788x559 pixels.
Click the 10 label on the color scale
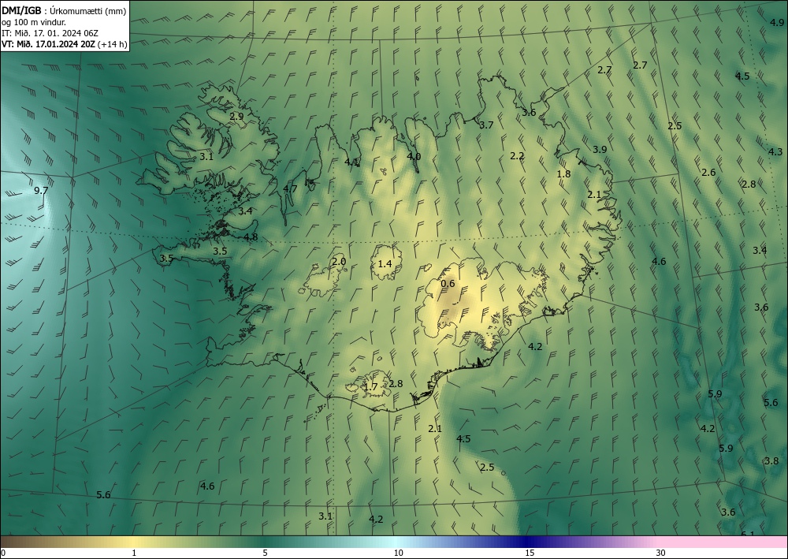[398, 553]
